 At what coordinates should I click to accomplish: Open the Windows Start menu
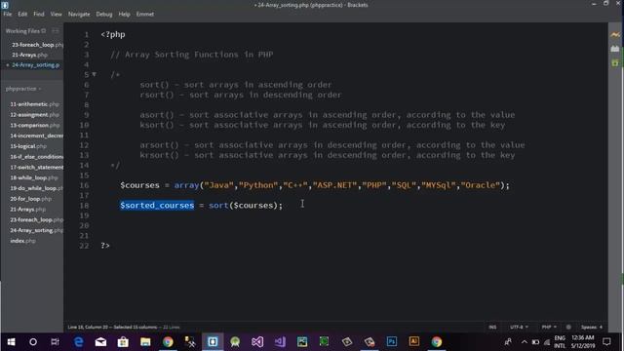point(11,342)
